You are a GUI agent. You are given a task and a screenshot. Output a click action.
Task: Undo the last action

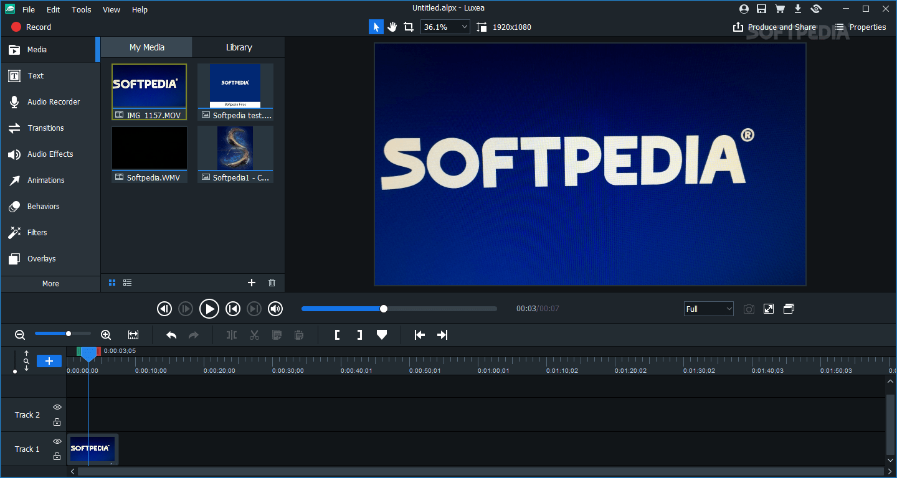tap(171, 335)
